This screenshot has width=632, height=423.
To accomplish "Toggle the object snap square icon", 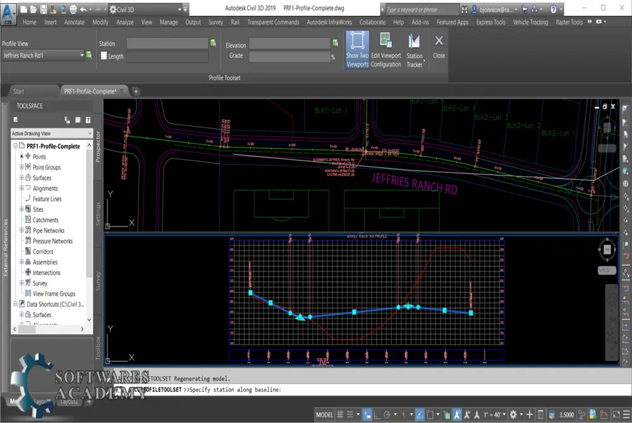I will [430, 415].
